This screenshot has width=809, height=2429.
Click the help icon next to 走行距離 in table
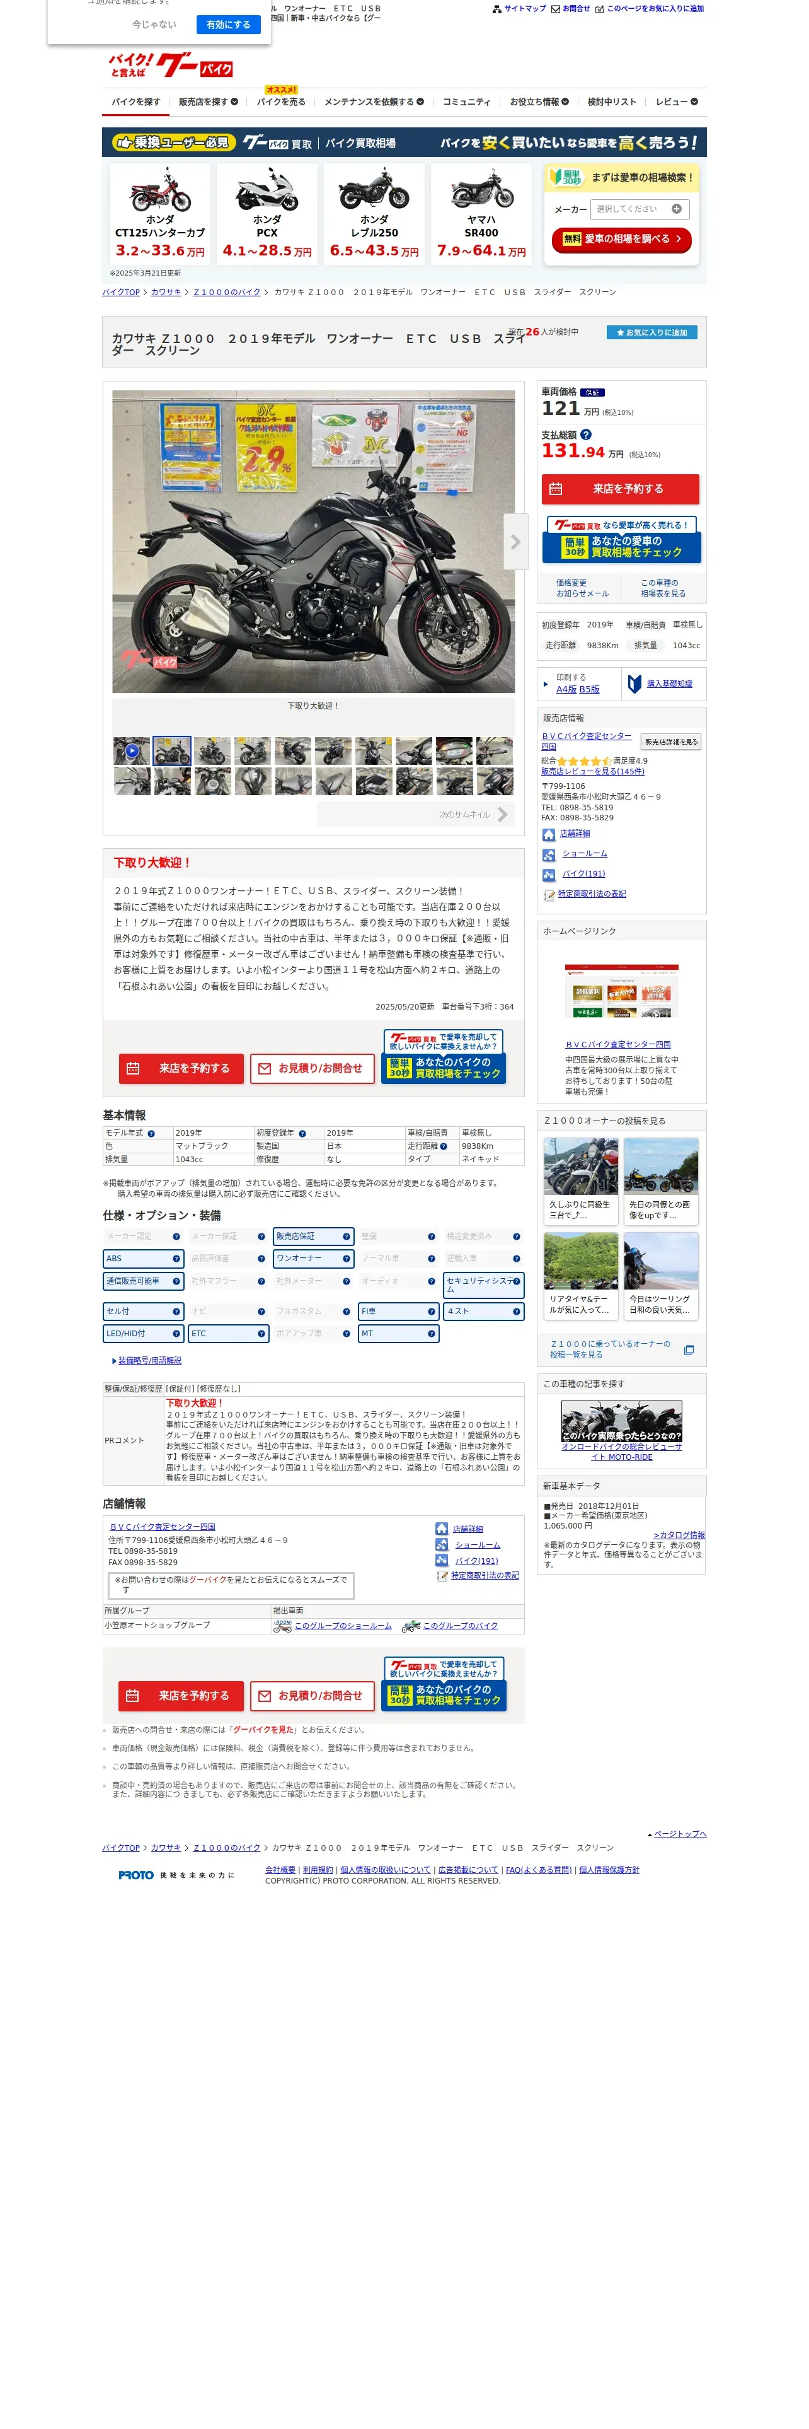444,1146
